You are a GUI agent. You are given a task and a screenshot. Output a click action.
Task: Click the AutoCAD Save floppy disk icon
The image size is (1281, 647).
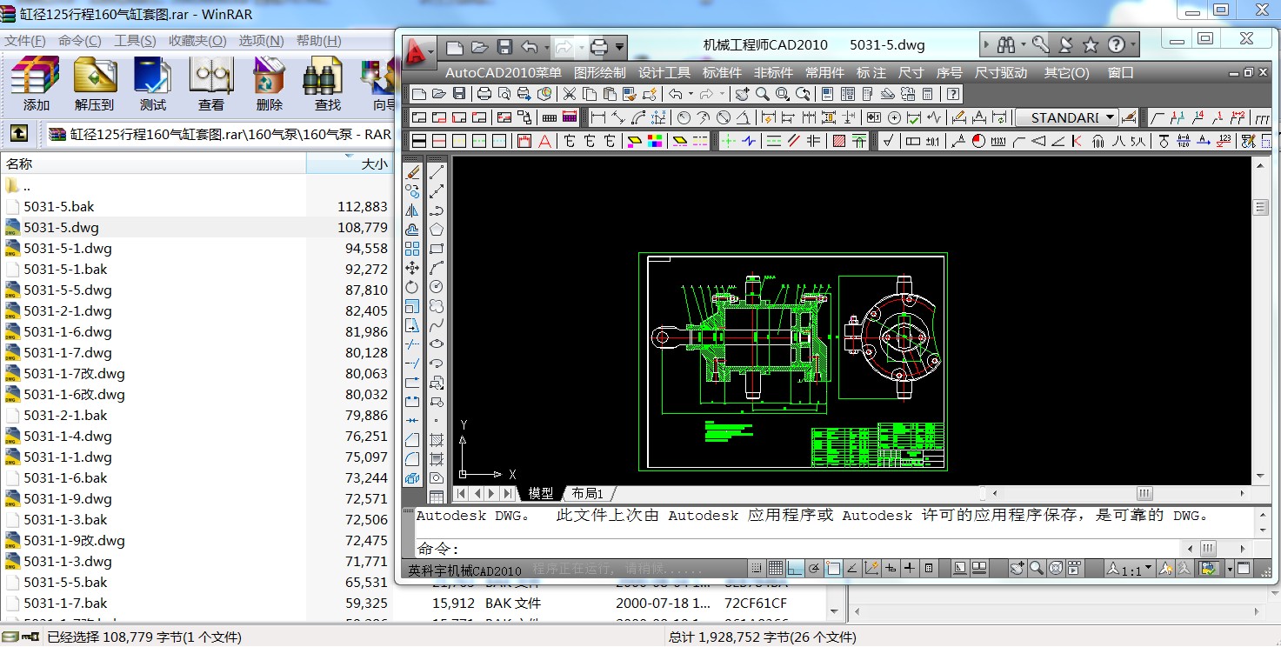click(x=460, y=94)
